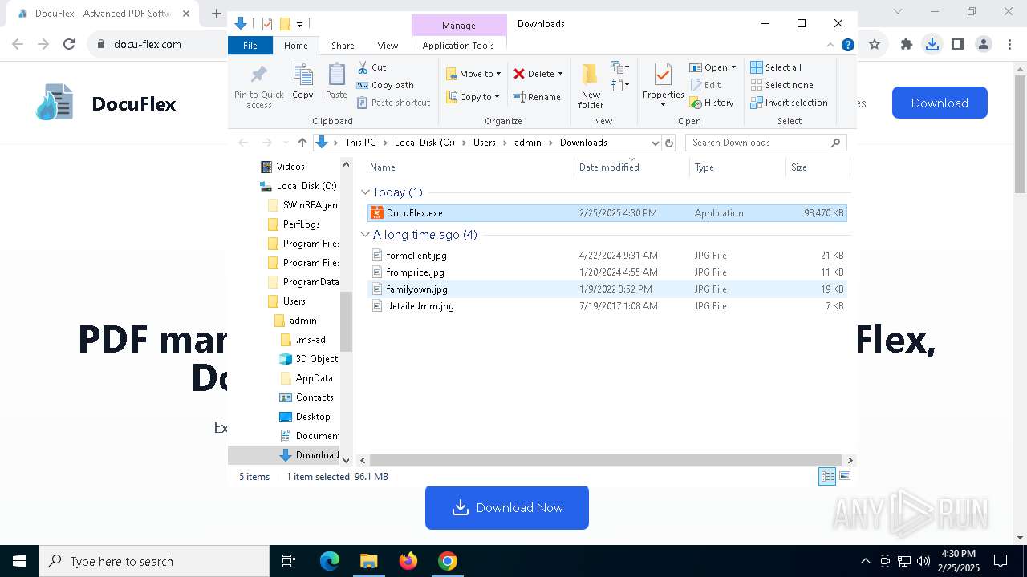Viewport: 1027px width, 577px height.
Task: Click the Paste ribbon icon
Action: (x=336, y=82)
